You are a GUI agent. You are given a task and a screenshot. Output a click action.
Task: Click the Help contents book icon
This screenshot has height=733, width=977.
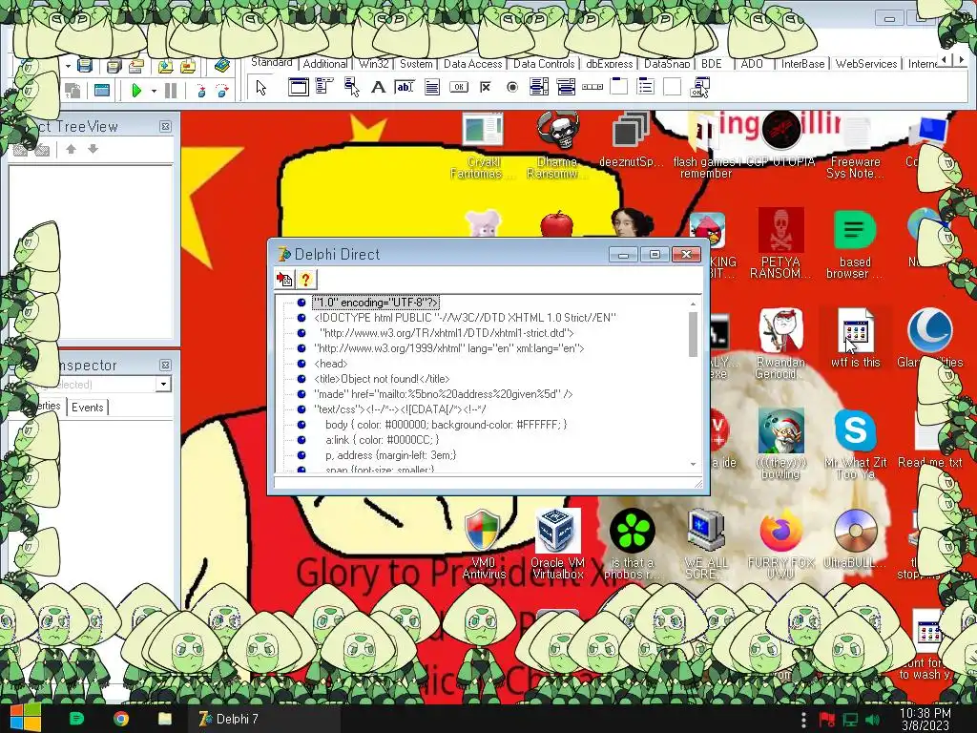pos(222,65)
